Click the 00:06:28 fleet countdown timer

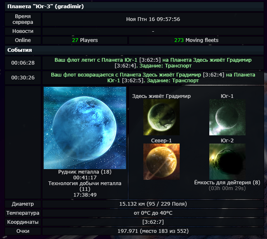tap(23, 63)
